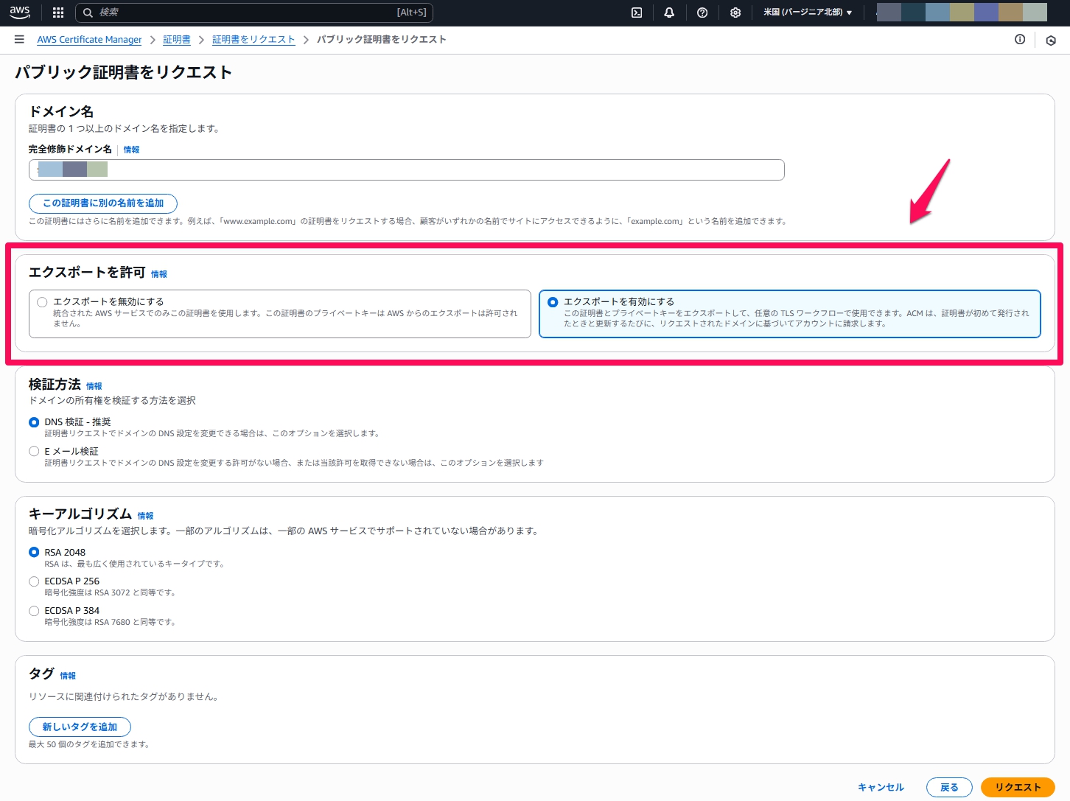Open 情報 link beside キーアルゴリズム

146,516
